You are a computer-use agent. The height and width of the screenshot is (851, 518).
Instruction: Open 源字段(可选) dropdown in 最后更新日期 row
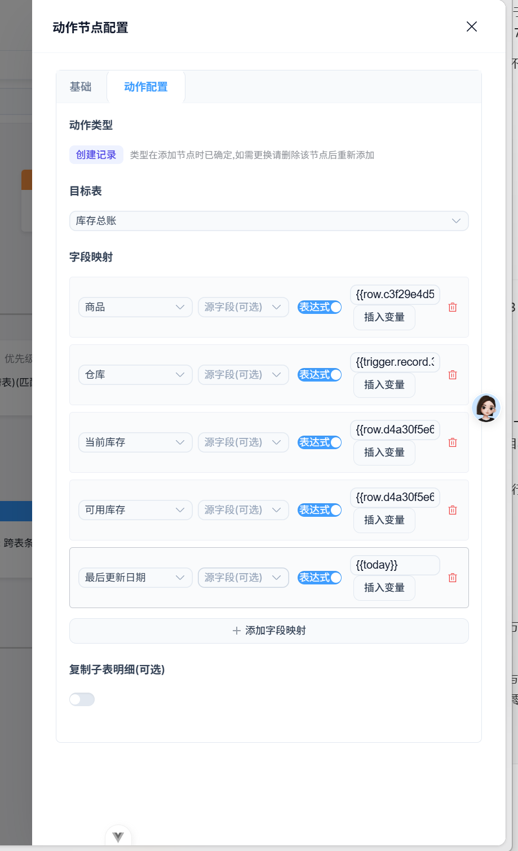(x=243, y=578)
